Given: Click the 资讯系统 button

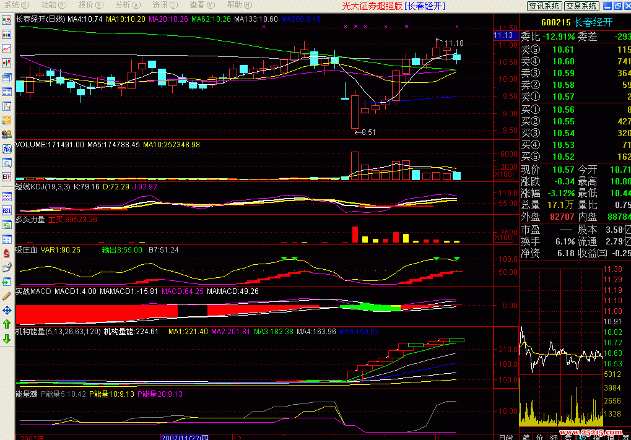Looking at the screenshot, I should click(x=544, y=6).
